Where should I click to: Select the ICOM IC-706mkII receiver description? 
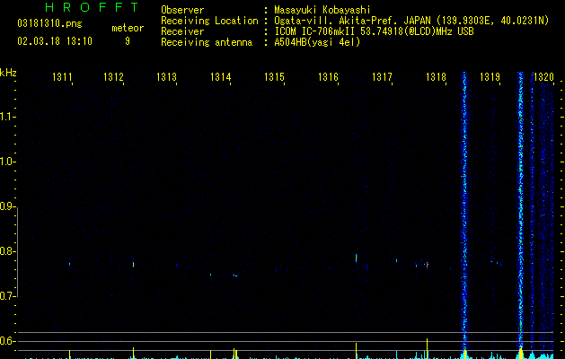pyautogui.click(x=374, y=31)
